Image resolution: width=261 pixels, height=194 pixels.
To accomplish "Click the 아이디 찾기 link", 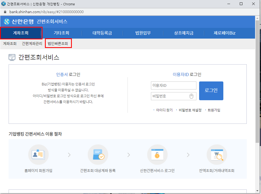I will pos(164,110).
